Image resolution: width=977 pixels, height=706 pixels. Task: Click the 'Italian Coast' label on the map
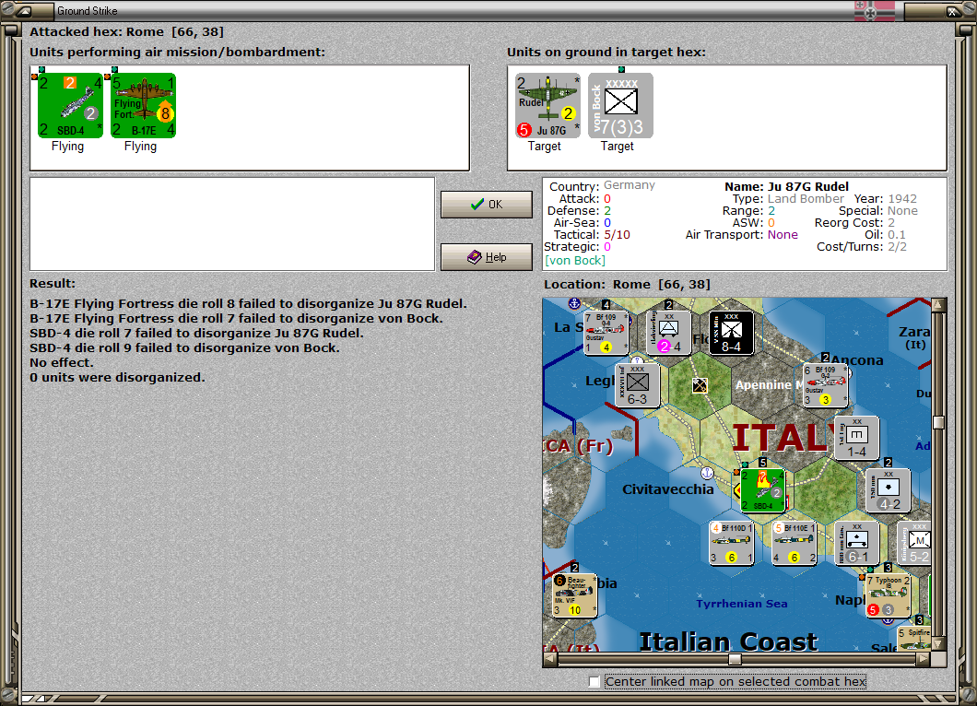pos(728,641)
